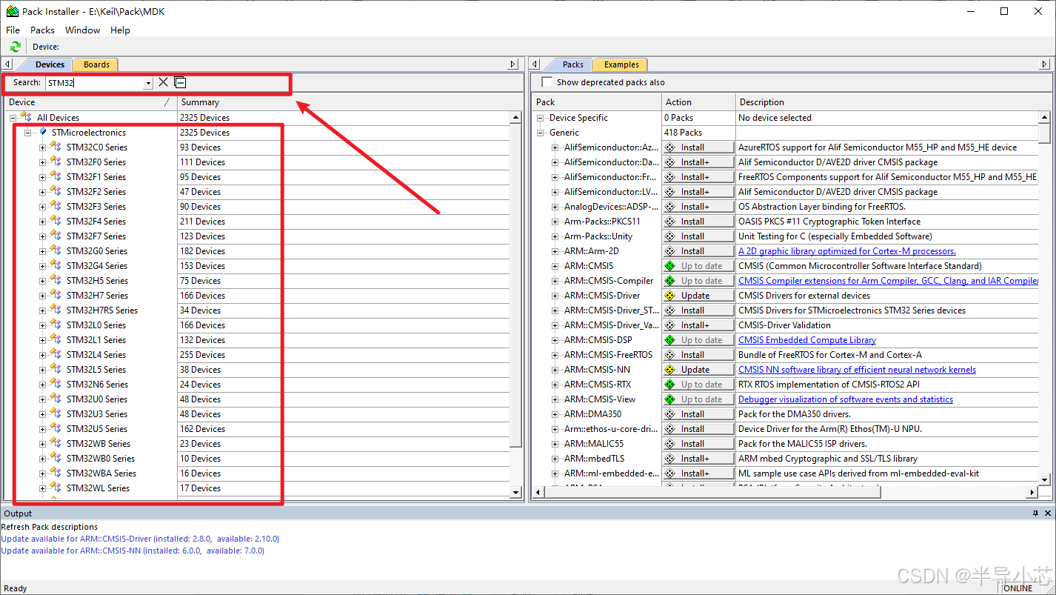Close the Output panel with its X icon
The image size is (1056, 595).
(x=1047, y=513)
